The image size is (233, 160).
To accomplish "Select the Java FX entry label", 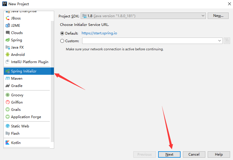I will [x=17, y=47].
